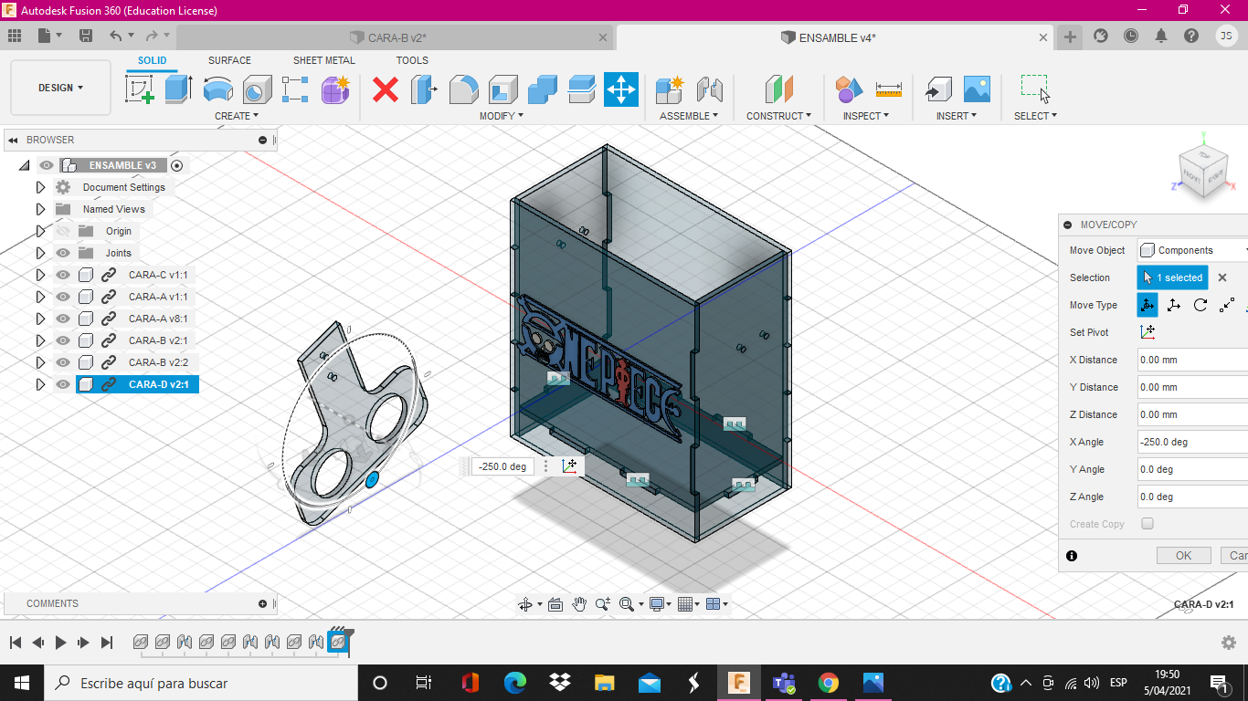Select the Offset Face tool
The height and width of the screenshot is (701, 1248).
581,89
